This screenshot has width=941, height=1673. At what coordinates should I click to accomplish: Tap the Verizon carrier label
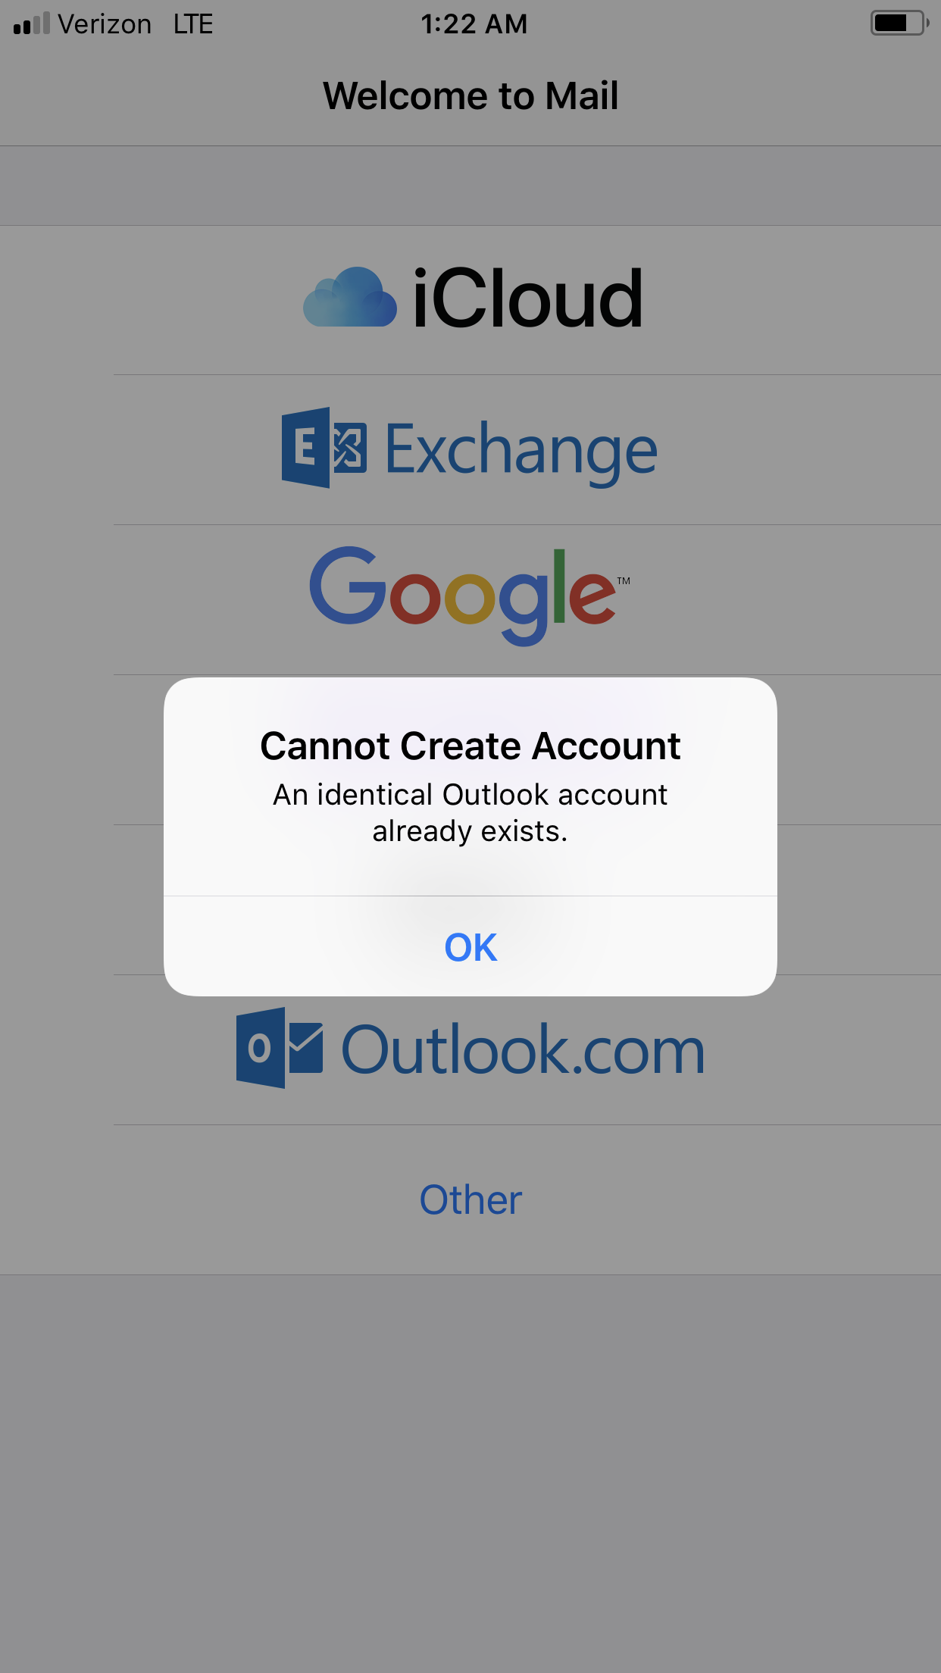pyautogui.click(x=105, y=24)
